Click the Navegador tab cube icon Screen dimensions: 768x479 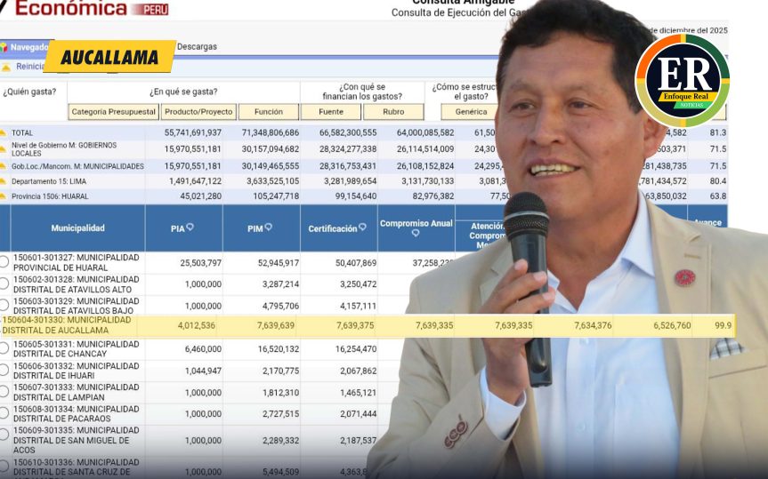[4, 47]
